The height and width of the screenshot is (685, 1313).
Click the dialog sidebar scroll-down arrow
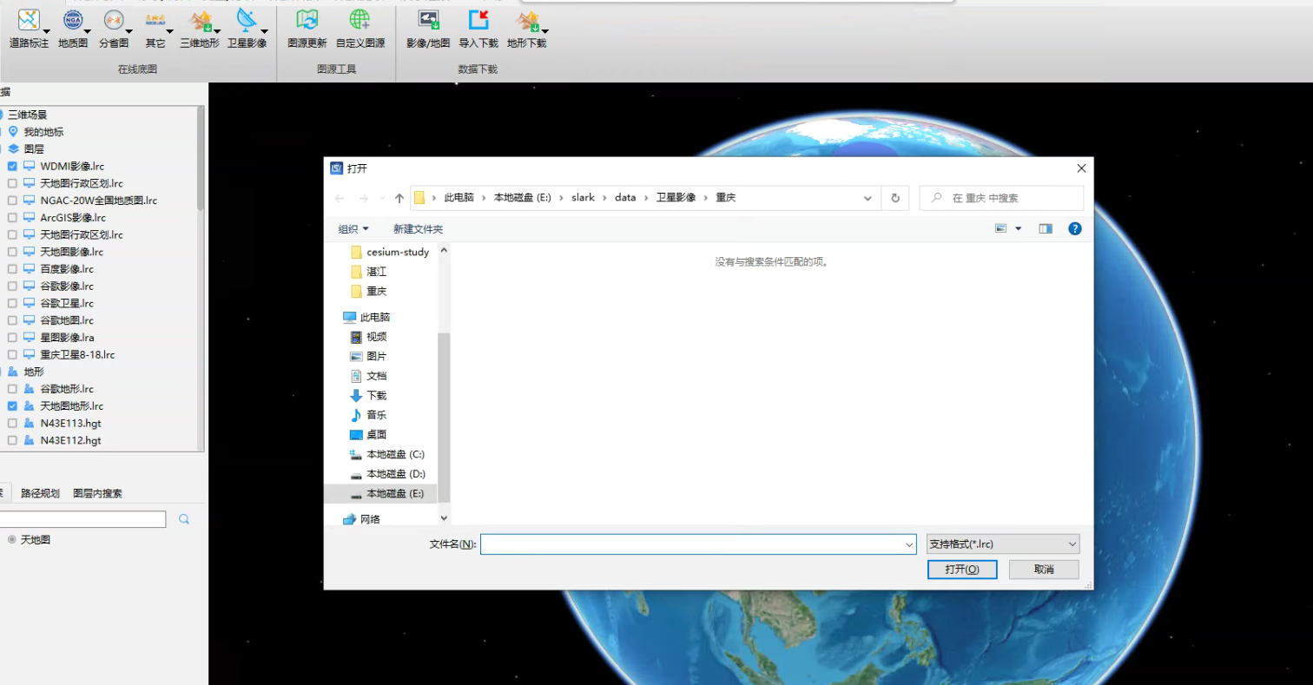pos(445,518)
